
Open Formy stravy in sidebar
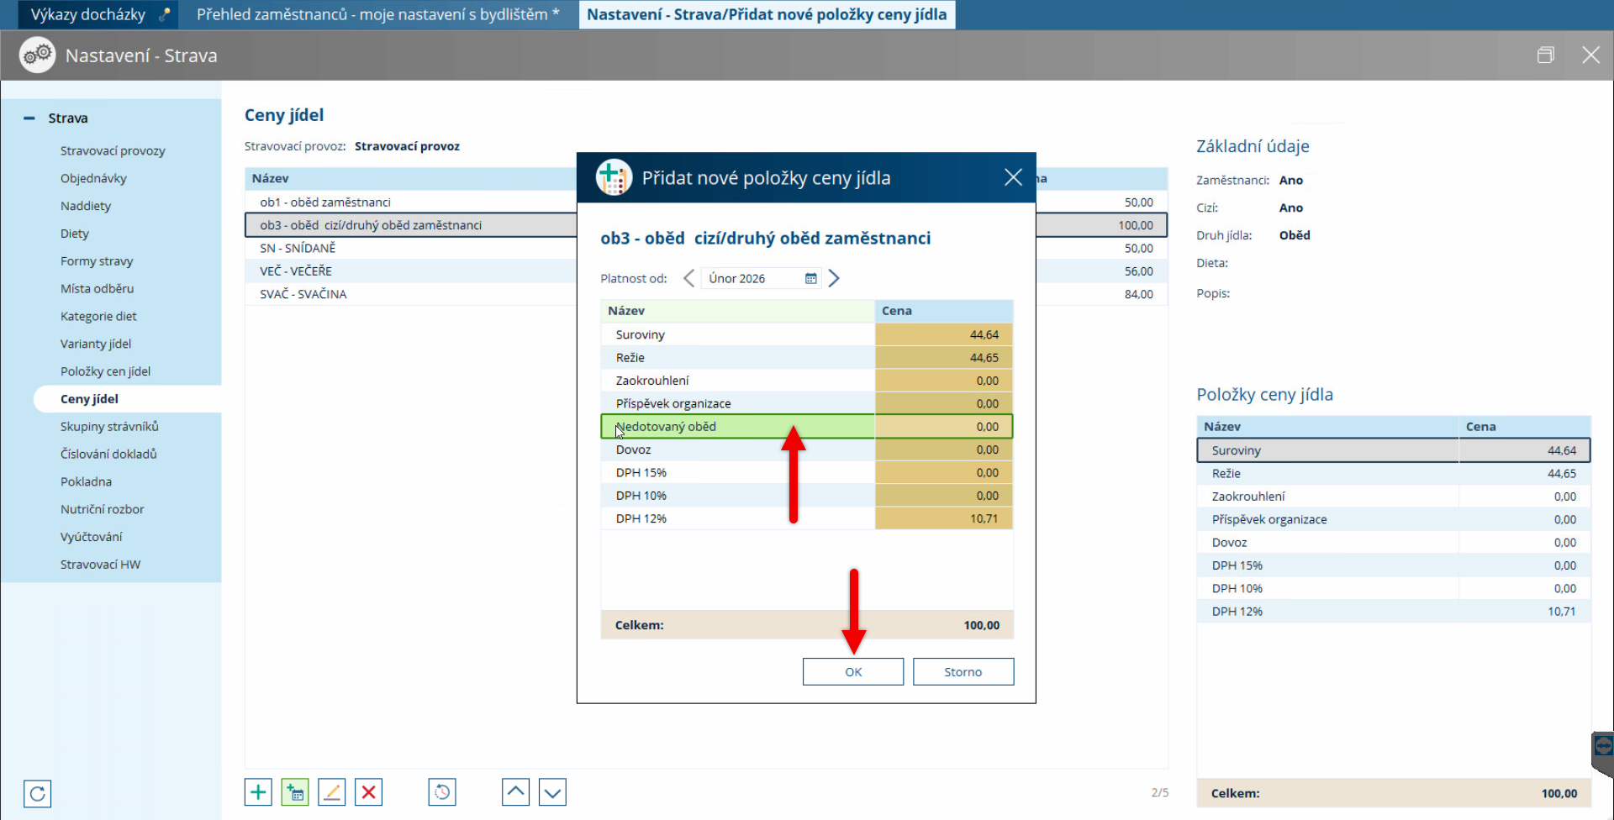pos(97,261)
